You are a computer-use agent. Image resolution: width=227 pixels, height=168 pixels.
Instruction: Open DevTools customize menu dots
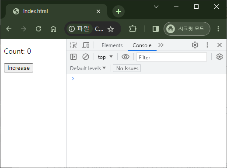(x=207, y=45)
